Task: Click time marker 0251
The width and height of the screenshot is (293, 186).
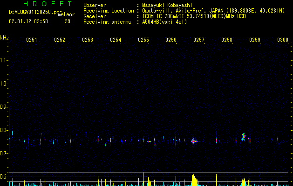Action: pos(31,40)
